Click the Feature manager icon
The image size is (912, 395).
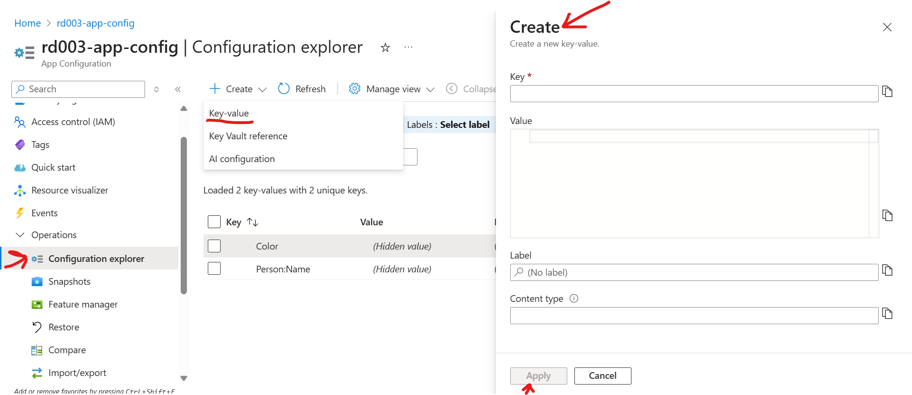tap(37, 305)
